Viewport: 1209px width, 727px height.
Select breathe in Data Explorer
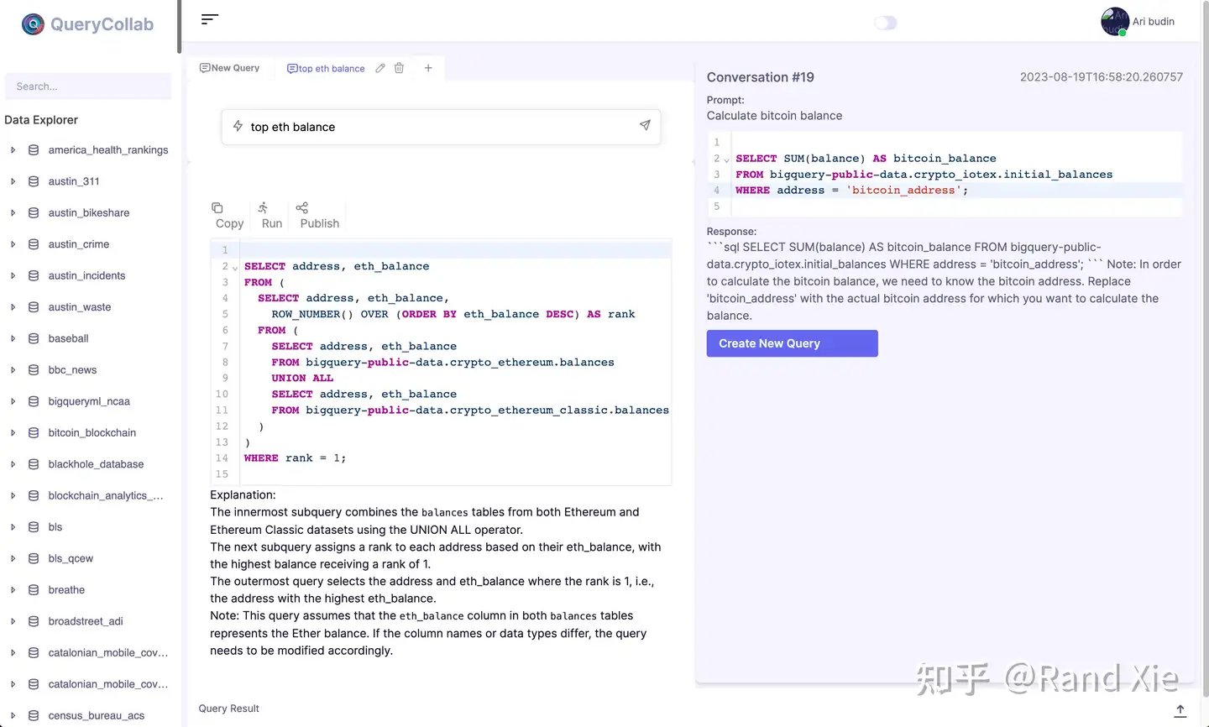66,590
